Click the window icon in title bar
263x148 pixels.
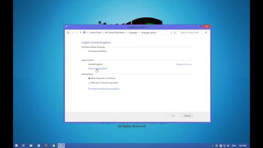(67, 27)
